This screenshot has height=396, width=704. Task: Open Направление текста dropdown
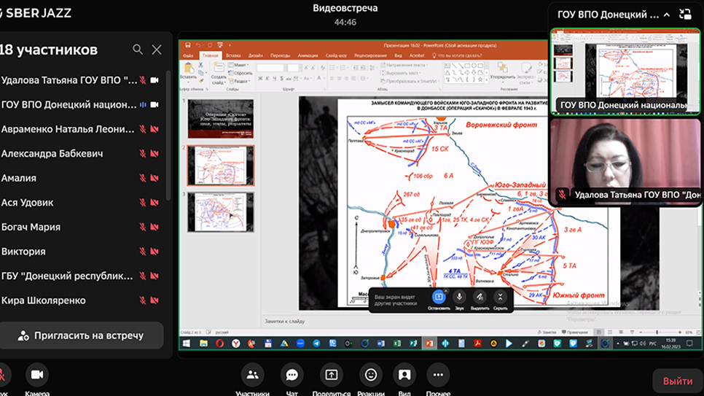click(404, 65)
